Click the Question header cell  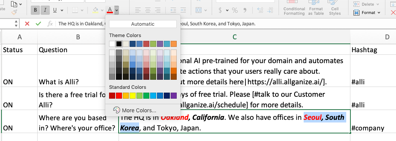tap(78, 50)
